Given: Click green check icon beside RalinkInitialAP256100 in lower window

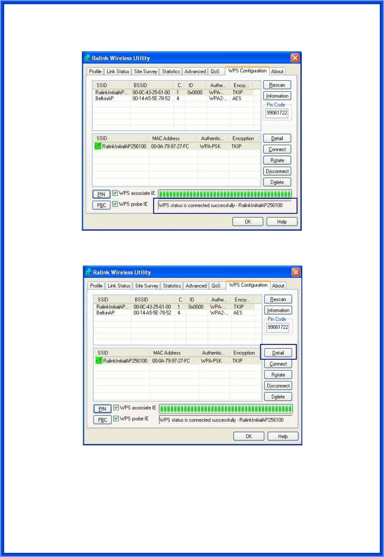Looking at the screenshot, I should pyautogui.click(x=99, y=361).
